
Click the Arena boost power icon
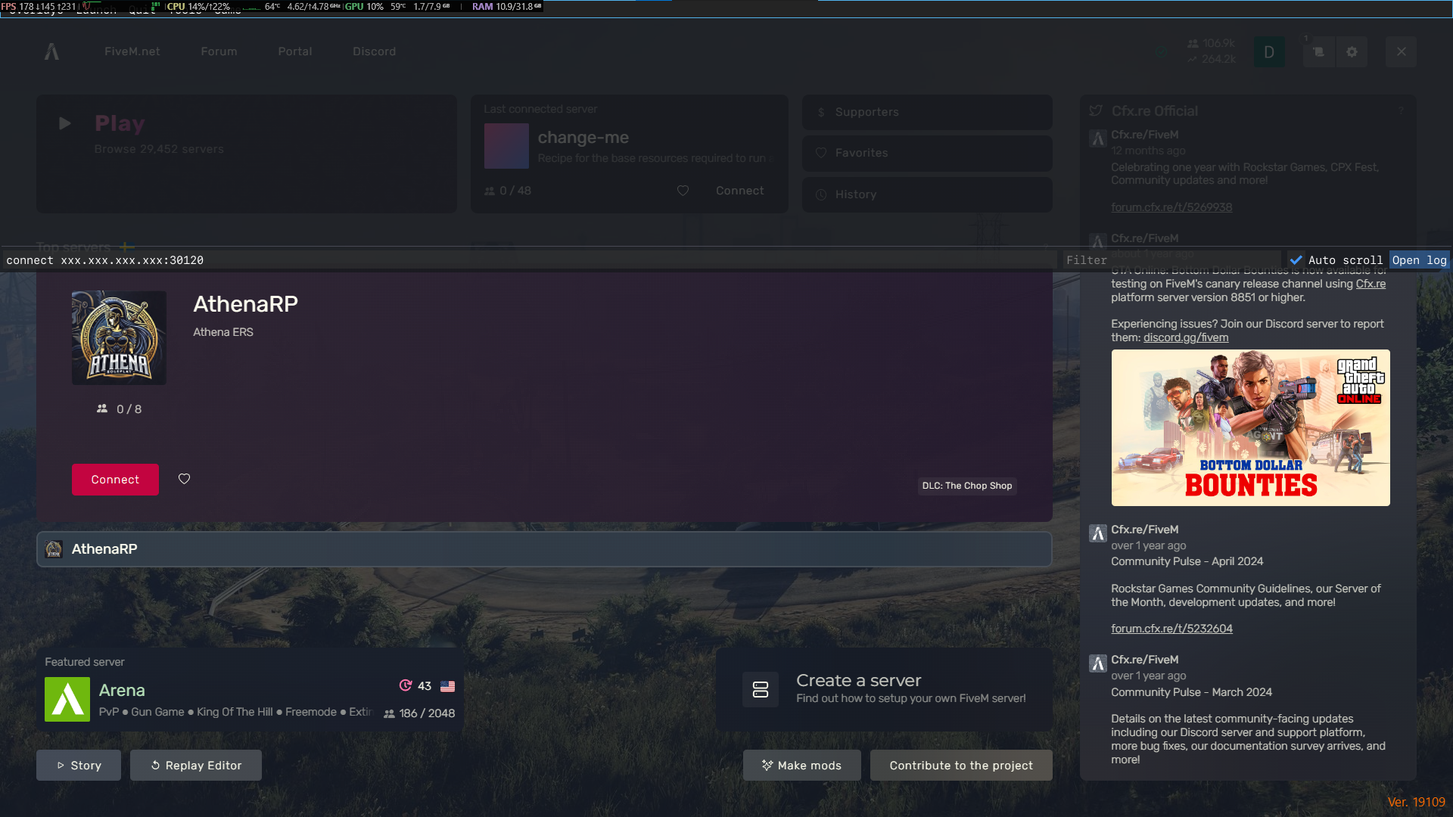(x=406, y=685)
